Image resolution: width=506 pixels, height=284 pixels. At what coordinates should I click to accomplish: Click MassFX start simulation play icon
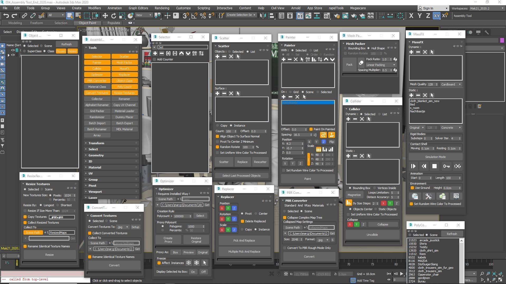[x=413, y=166]
